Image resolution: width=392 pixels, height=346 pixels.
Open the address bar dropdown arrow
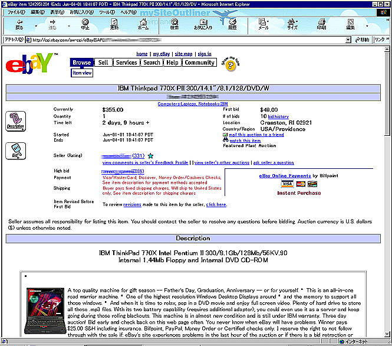click(348, 40)
